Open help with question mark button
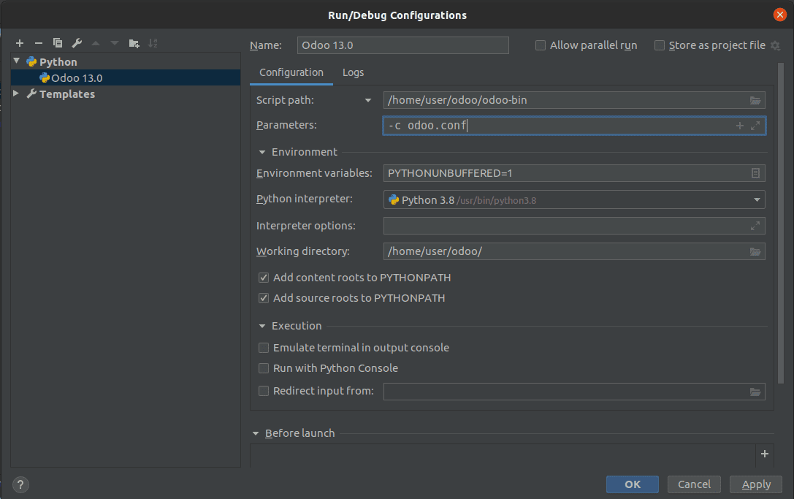The width and height of the screenshot is (794, 499). (x=20, y=485)
